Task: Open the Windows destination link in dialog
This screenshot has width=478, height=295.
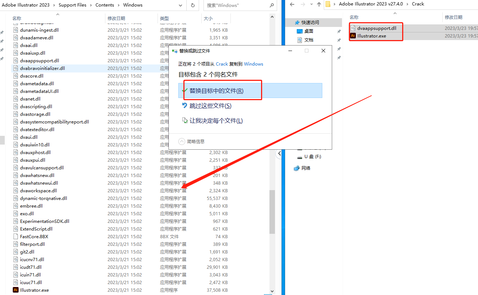Action: click(253, 64)
